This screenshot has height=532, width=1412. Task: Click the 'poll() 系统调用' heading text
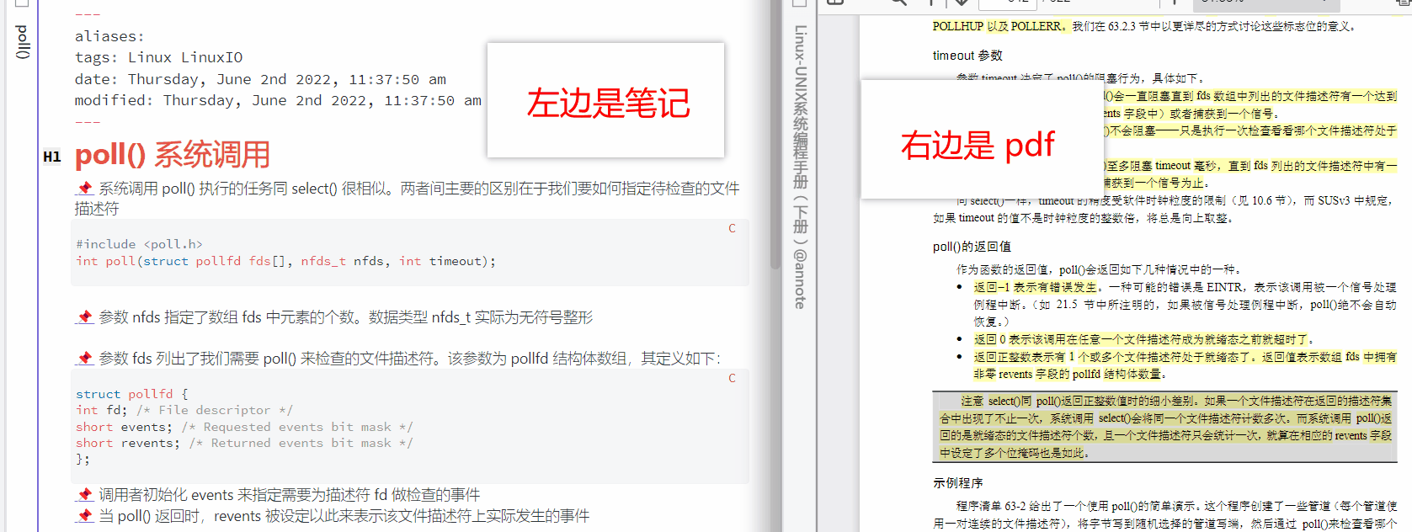pyautogui.click(x=173, y=155)
